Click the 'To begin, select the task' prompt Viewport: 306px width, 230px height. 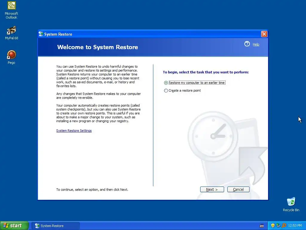206,72
